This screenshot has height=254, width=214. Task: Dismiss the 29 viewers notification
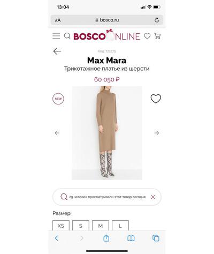[153, 197]
